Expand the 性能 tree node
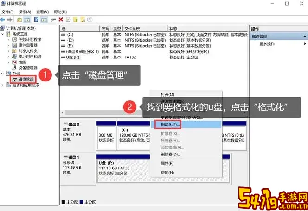The image size is (308, 211). click(x=8, y=62)
